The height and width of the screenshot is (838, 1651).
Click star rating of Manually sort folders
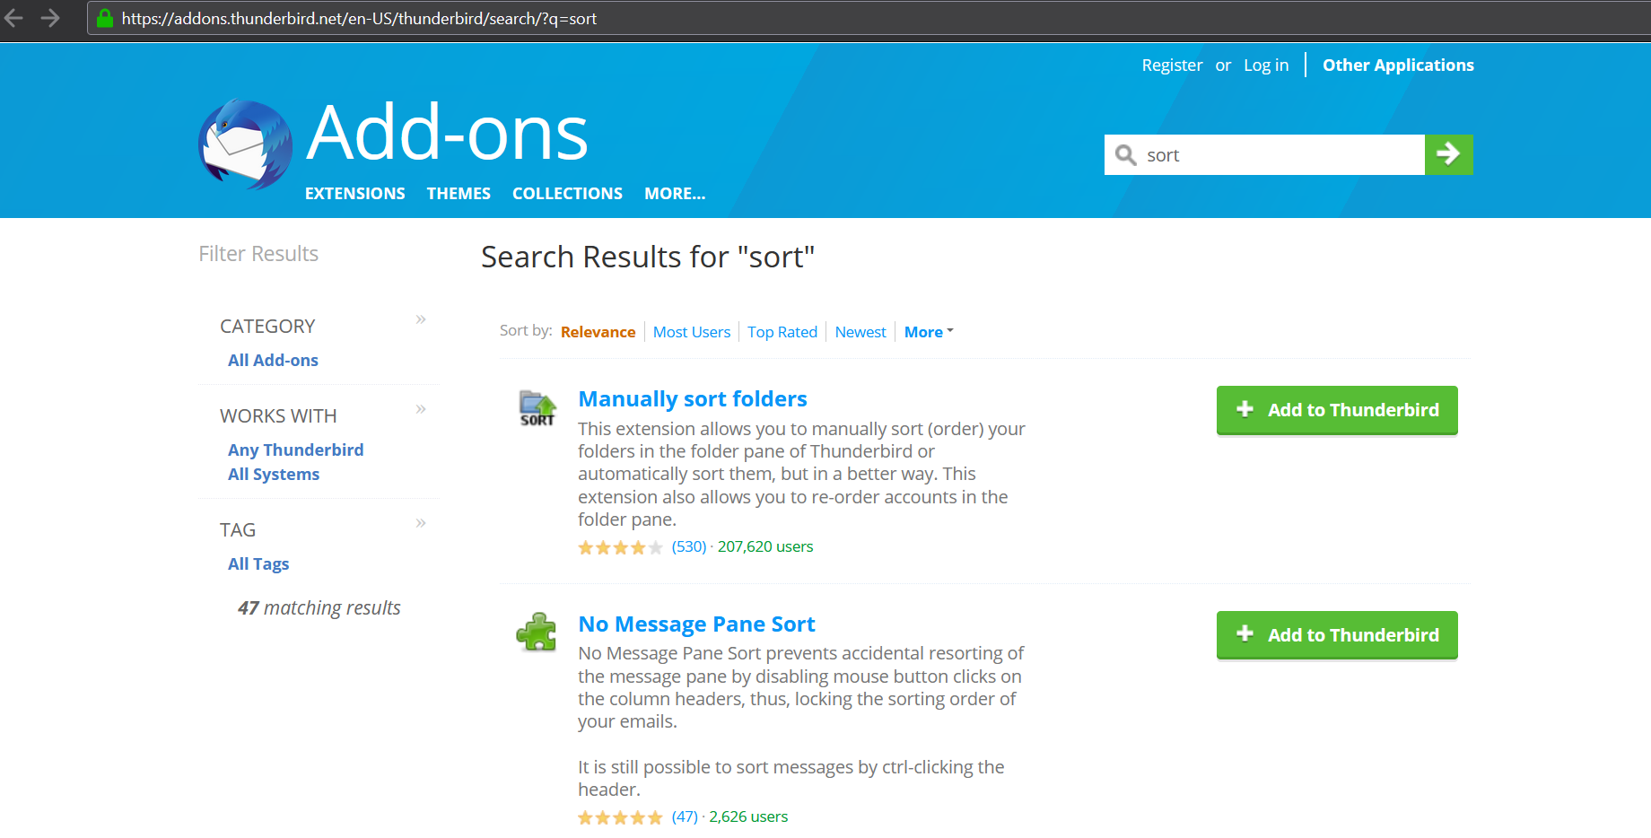pos(620,547)
